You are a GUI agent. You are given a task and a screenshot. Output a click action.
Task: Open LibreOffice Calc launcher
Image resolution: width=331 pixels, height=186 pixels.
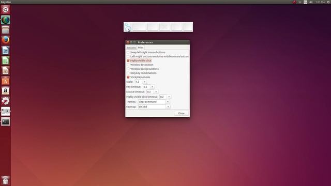tap(6, 60)
